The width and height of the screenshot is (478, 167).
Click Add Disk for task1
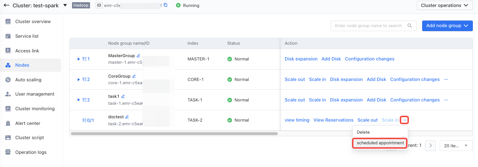(377, 100)
